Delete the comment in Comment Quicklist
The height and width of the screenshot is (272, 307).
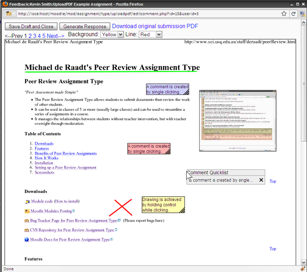point(261,180)
